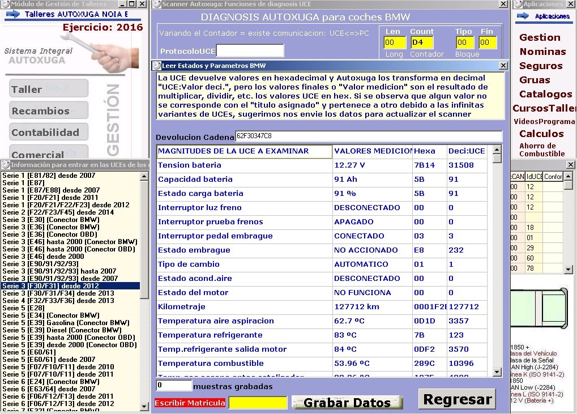The image size is (577, 414).
Task: Click title icon of Leer Estados window
Action: tap(157, 66)
